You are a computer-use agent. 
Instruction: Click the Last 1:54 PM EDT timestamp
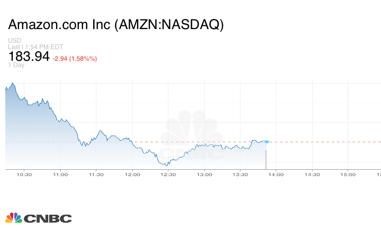(32, 47)
